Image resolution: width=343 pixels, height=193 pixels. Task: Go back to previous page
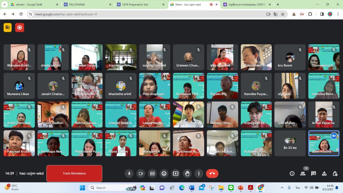click(5, 14)
